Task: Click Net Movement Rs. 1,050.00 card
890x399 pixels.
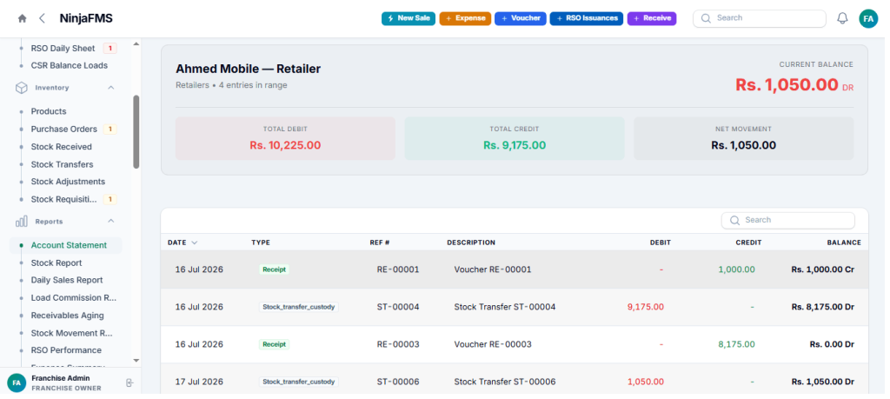Action: [x=744, y=138]
